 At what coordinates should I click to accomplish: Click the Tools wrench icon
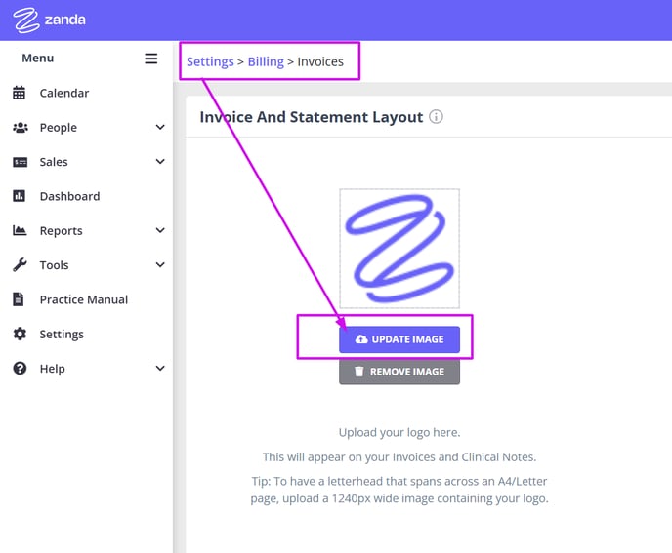coord(20,265)
